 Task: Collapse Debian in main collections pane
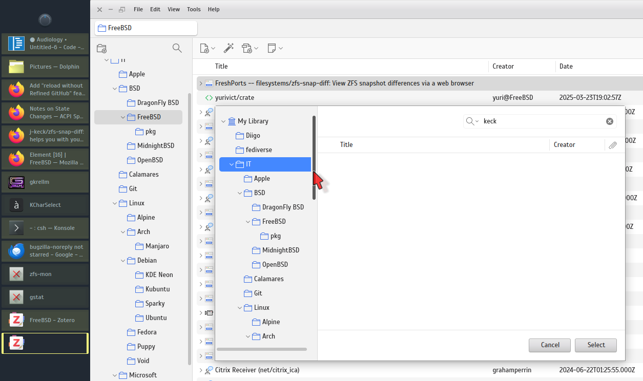(x=123, y=261)
